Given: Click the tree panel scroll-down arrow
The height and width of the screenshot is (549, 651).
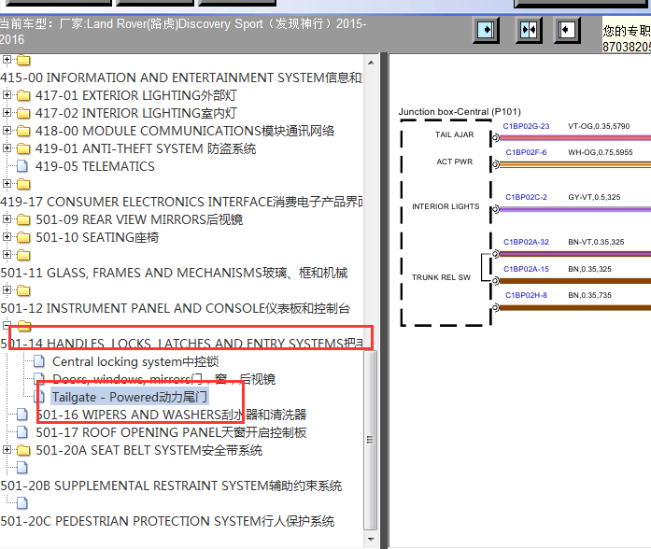Looking at the screenshot, I should click(371, 540).
